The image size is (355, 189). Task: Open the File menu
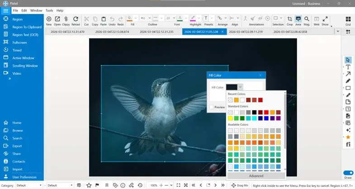(15, 10)
